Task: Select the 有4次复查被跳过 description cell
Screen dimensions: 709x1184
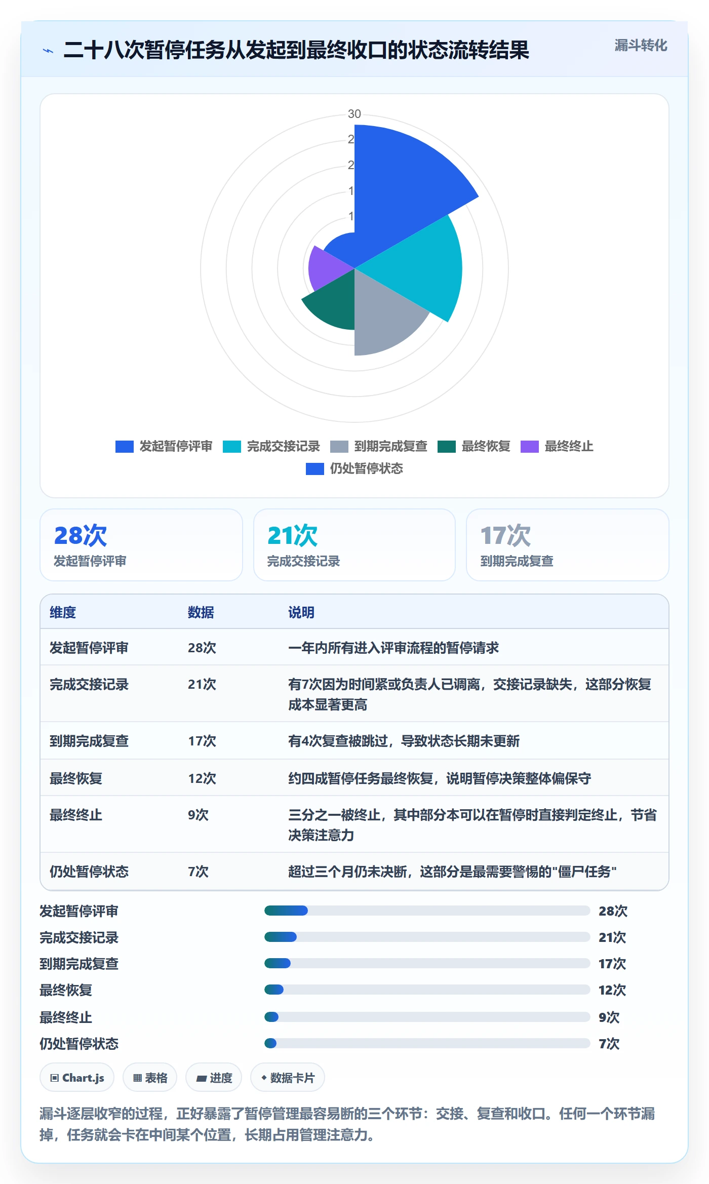Action: tap(404, 741)
